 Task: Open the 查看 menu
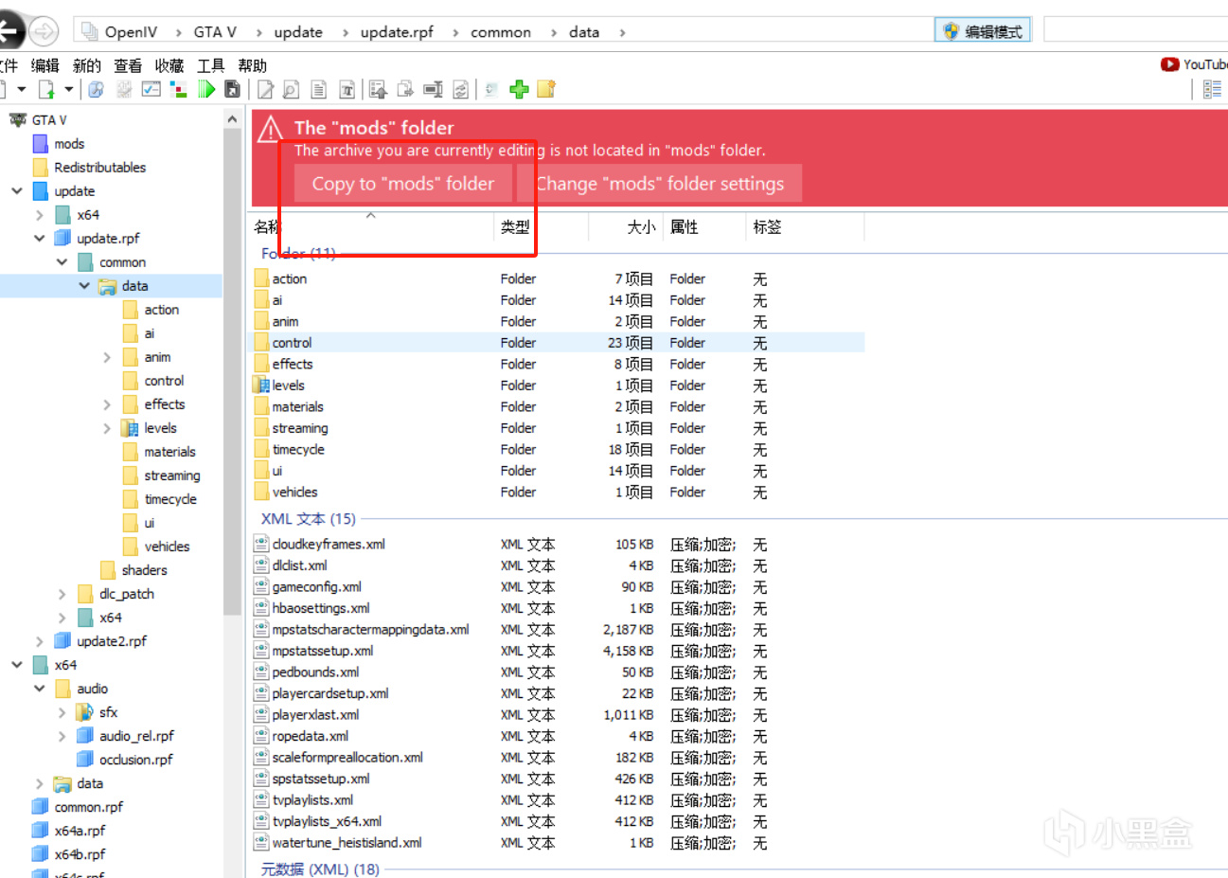(128, 65)
